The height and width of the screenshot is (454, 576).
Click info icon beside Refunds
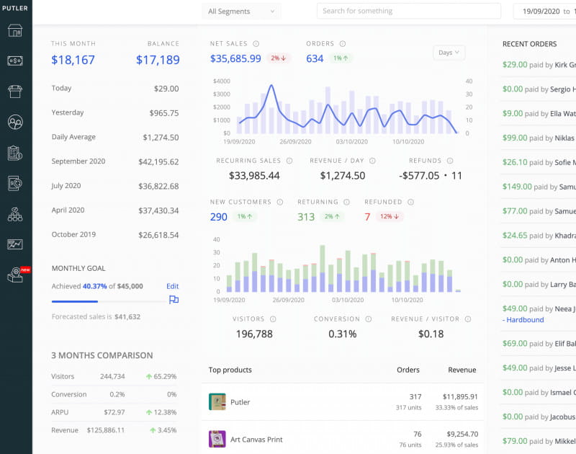pos(450,161)
